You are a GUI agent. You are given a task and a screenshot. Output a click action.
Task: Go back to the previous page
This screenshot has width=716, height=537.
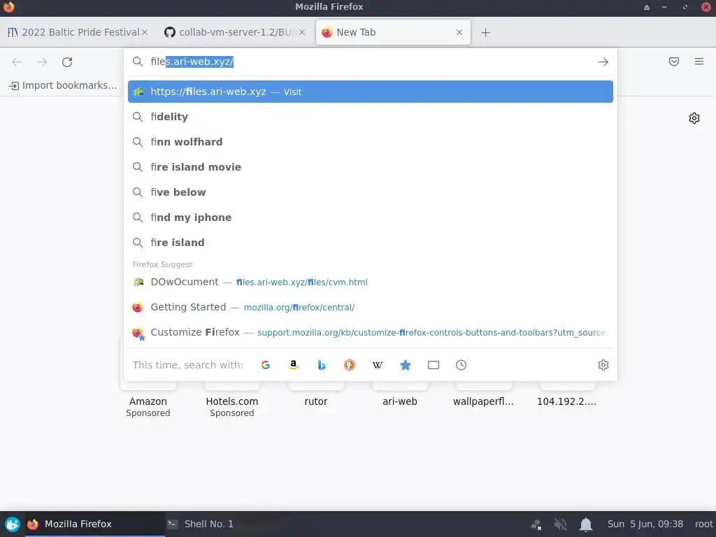click(x=17, y=62)
